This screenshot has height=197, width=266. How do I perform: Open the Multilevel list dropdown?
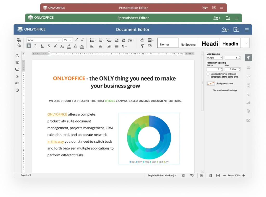(x=109, y=40)
